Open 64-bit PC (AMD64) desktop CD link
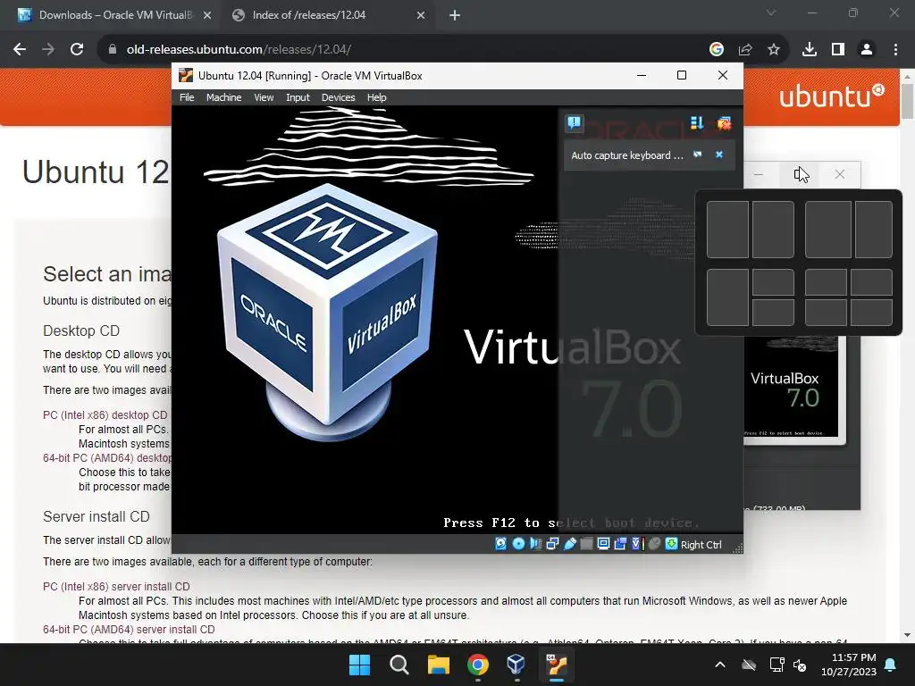 tap(107, 458)
